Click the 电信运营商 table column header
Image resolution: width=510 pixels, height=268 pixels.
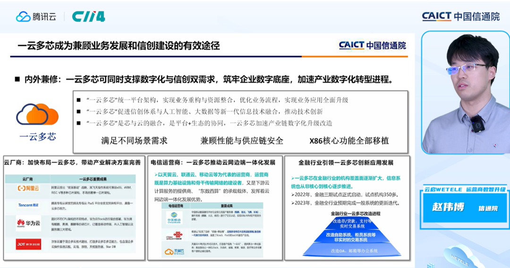tap(176, 206)
